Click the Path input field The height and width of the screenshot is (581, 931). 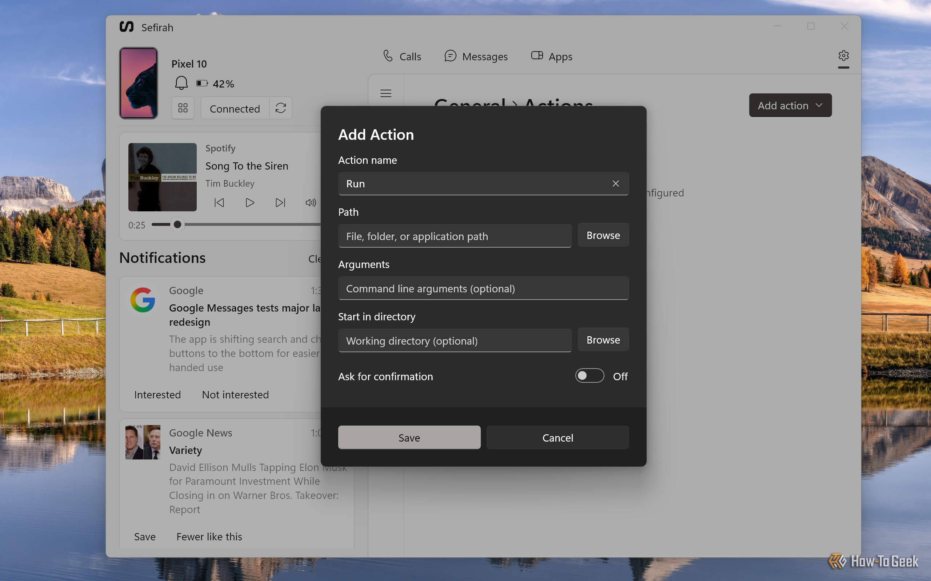pos(455,236)
